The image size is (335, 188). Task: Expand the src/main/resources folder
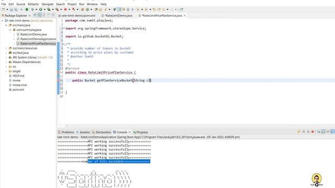tap(6, 48)
